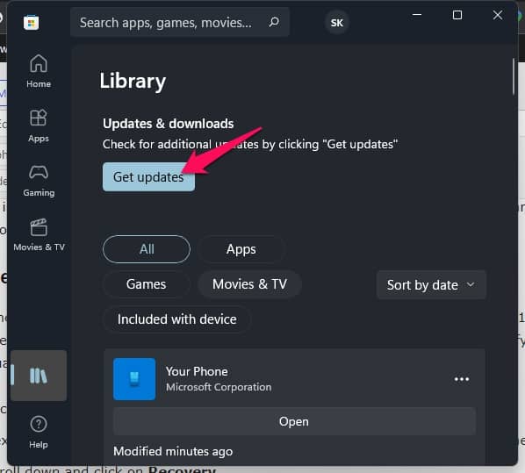Filter library by Apps chip

(241, 249)
